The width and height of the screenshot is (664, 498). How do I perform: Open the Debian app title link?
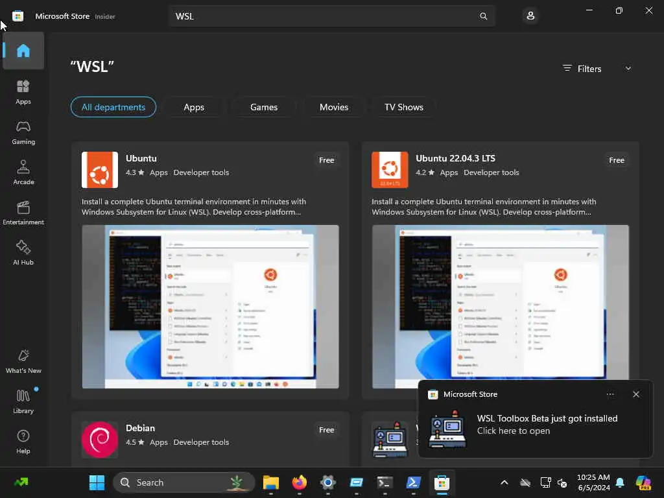140,428
